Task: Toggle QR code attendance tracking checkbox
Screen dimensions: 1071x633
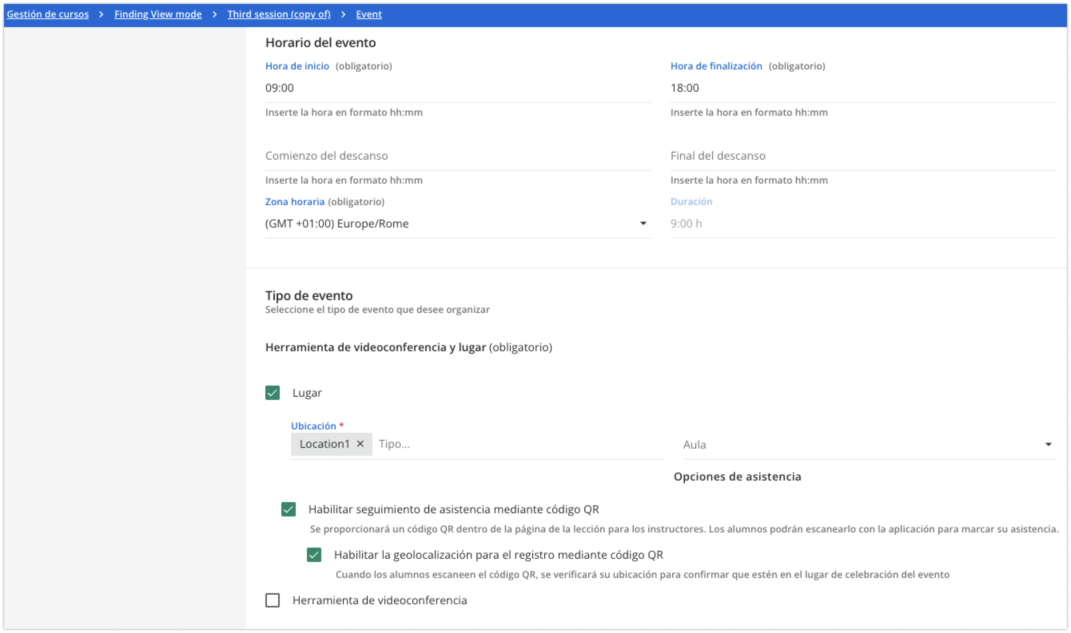Action: [x=288, y=509]
